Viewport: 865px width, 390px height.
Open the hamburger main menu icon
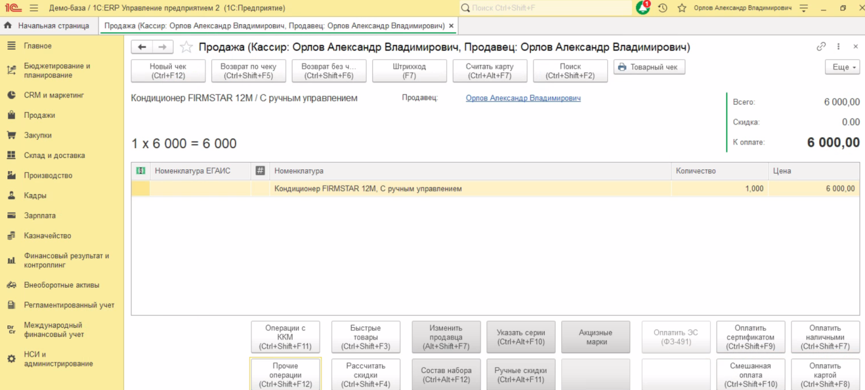[x=33, y=8]
